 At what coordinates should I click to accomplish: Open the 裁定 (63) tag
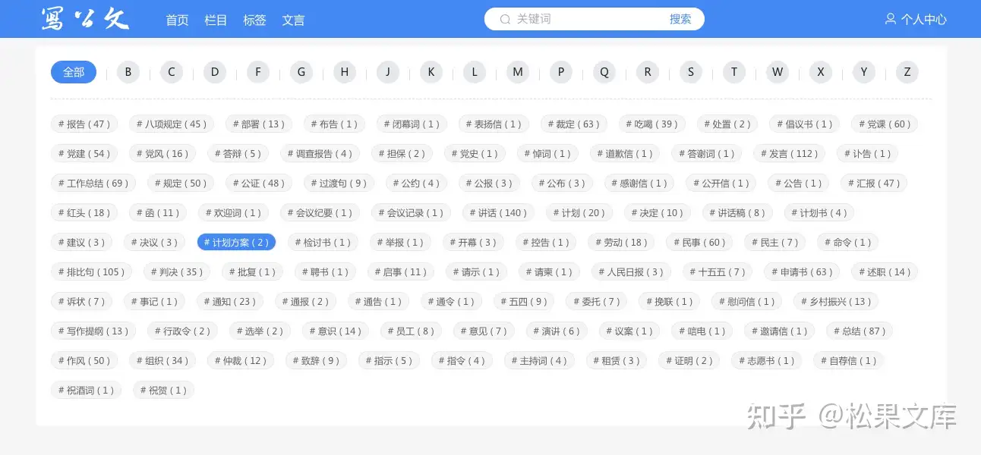pos(574,124)
